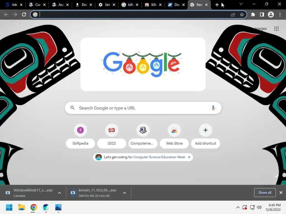Open a new tab
This screenshot has width=286, height=214.
(x=217, y=5)
